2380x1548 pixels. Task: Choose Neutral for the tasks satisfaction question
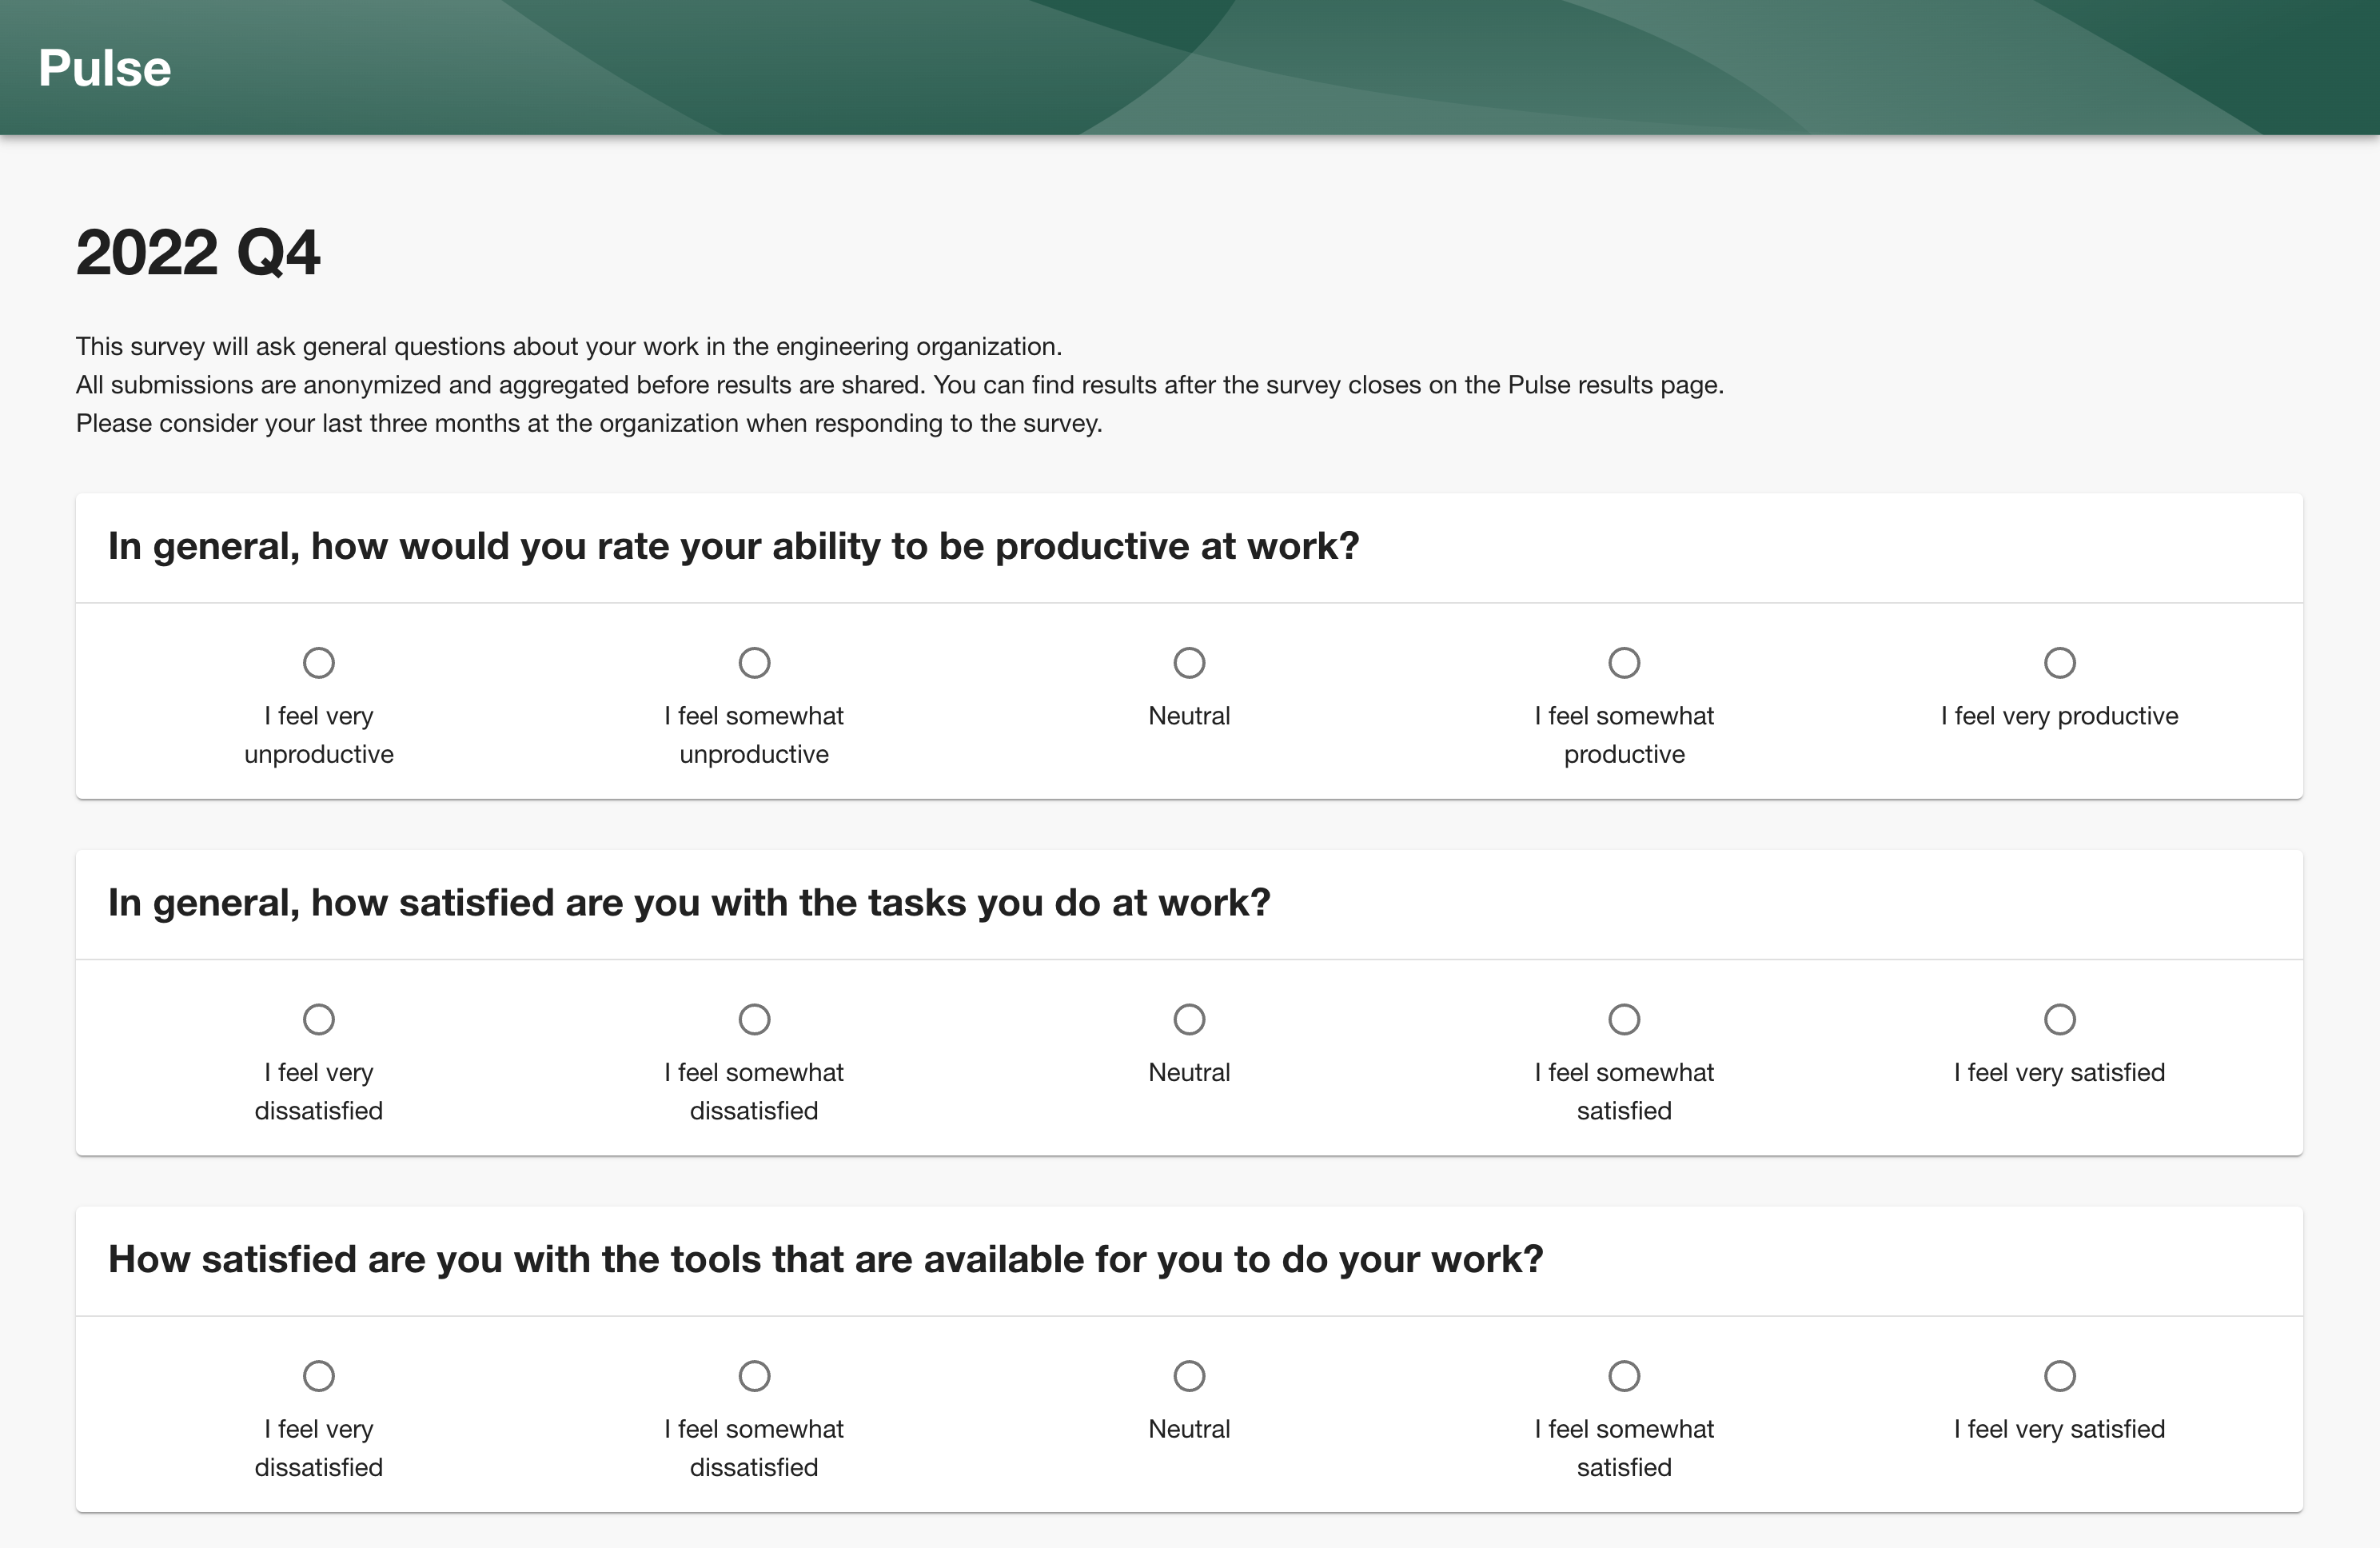coord(1189,1019)
